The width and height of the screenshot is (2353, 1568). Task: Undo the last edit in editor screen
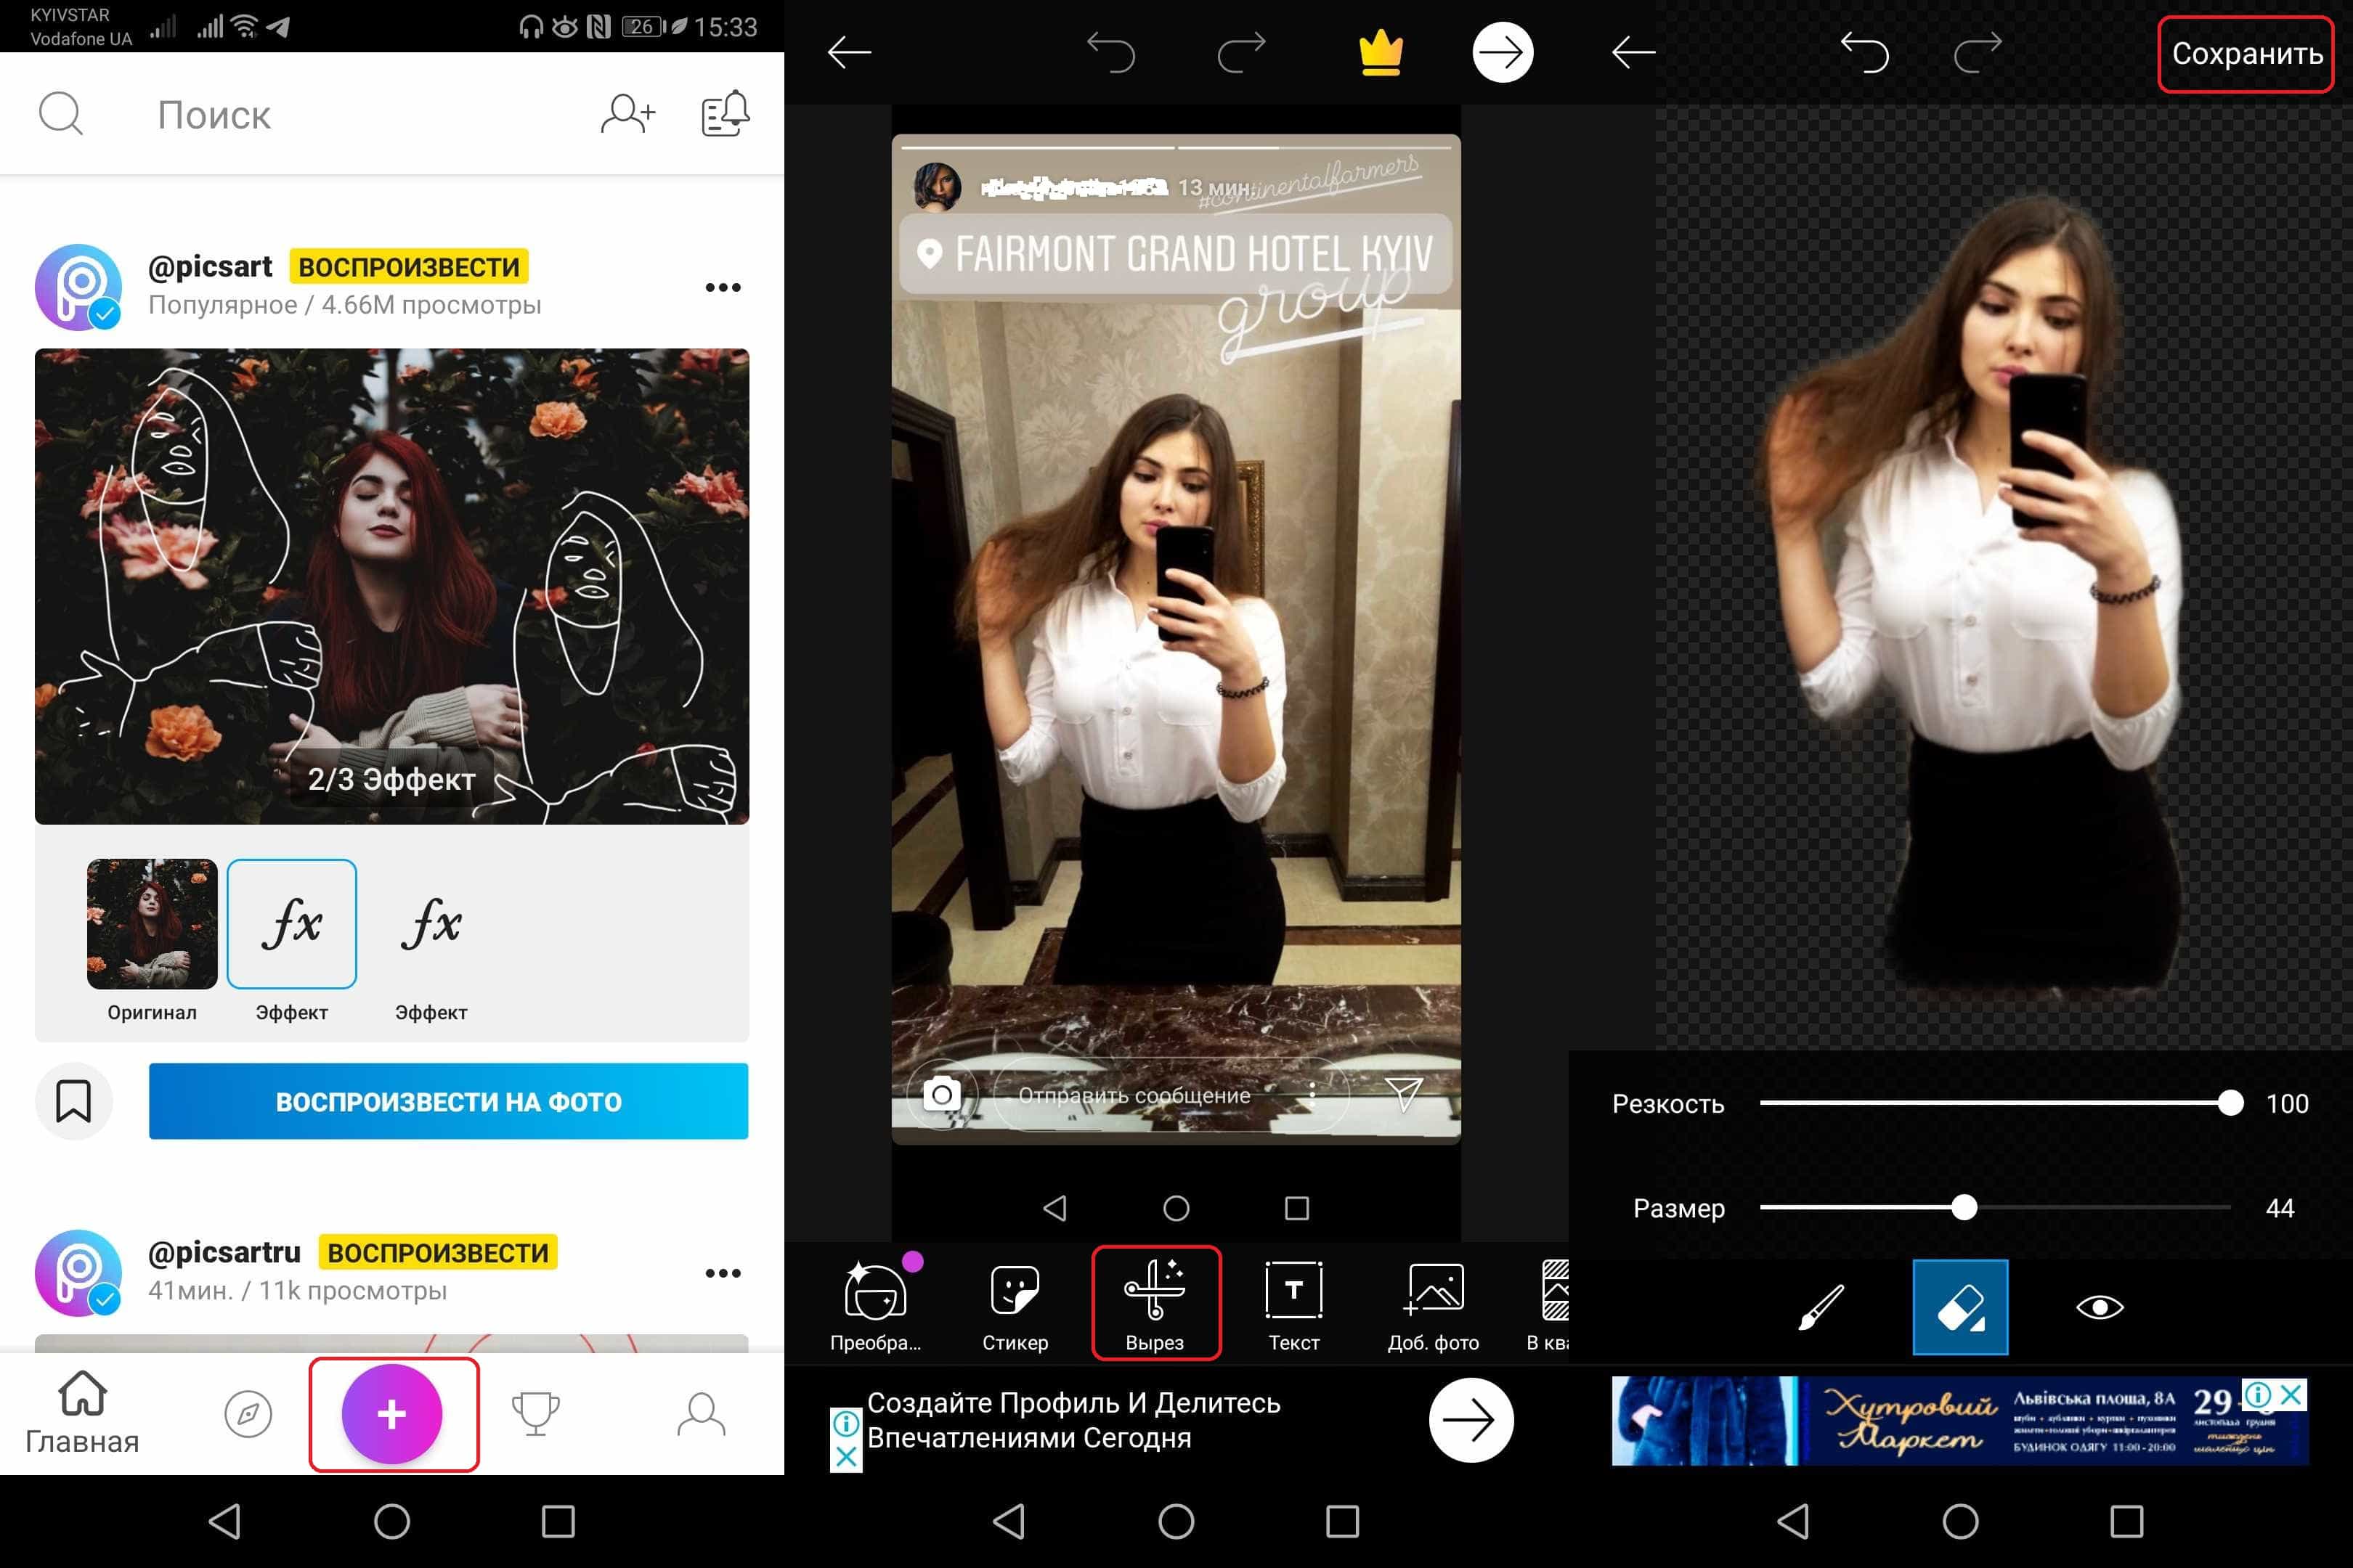click(x=1110, y=52)
